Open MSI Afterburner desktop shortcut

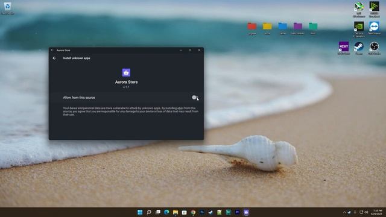pyautogui.click(x=359, y=10)
